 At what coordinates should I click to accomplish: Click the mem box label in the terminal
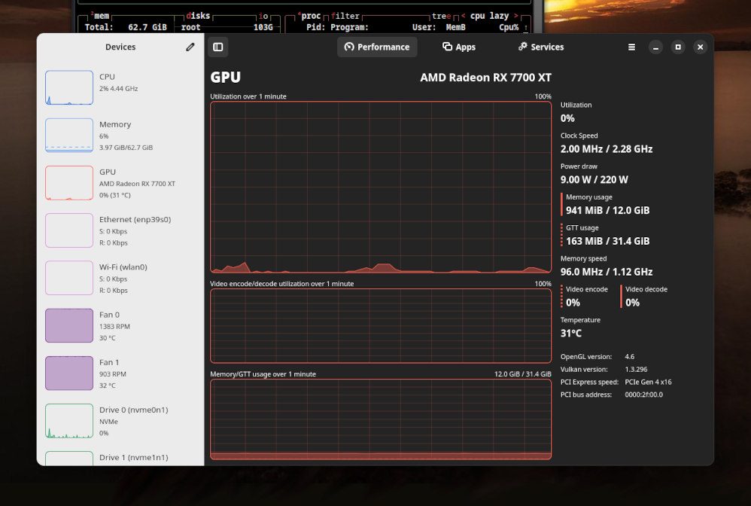point(99,16)
